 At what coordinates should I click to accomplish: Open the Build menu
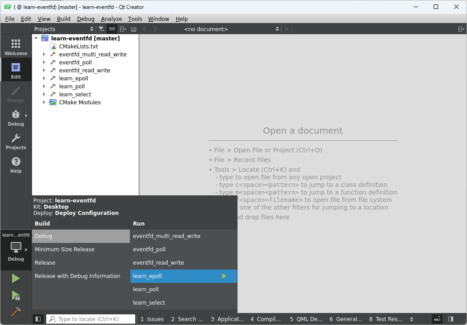pos(64,19)
